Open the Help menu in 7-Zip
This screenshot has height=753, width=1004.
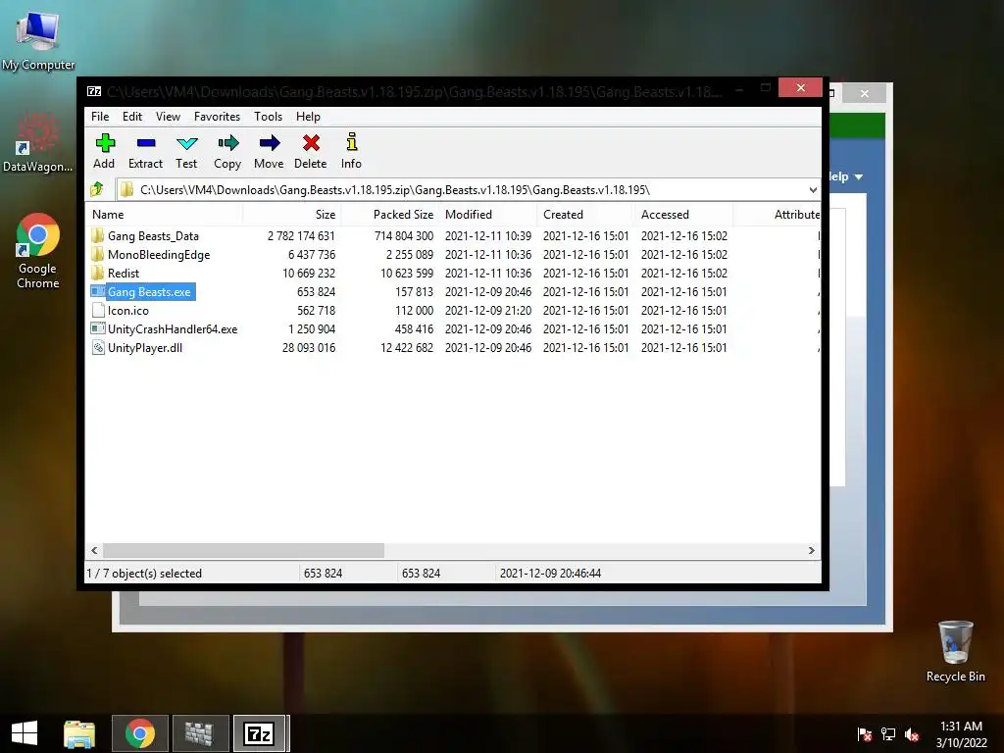pyautogui.click(x=308, y=117)
